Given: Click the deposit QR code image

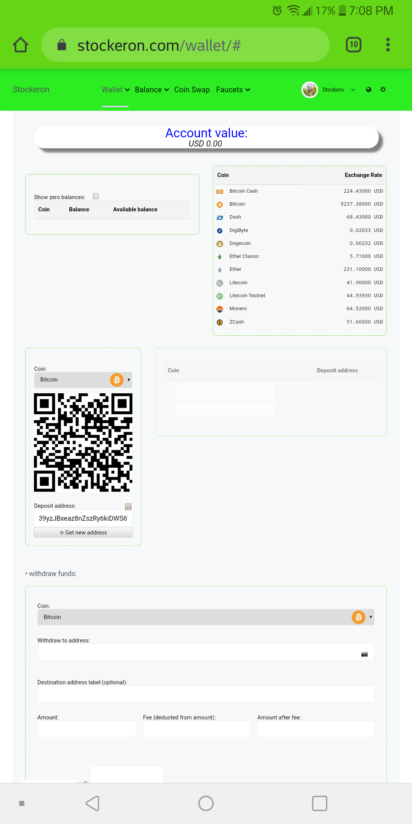Looking at the screenshot, I should point(83,443).
